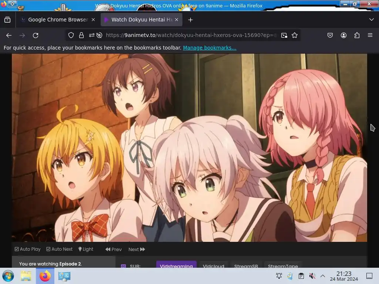
Task: Open the Windows Start button
Action: [8, 276]
